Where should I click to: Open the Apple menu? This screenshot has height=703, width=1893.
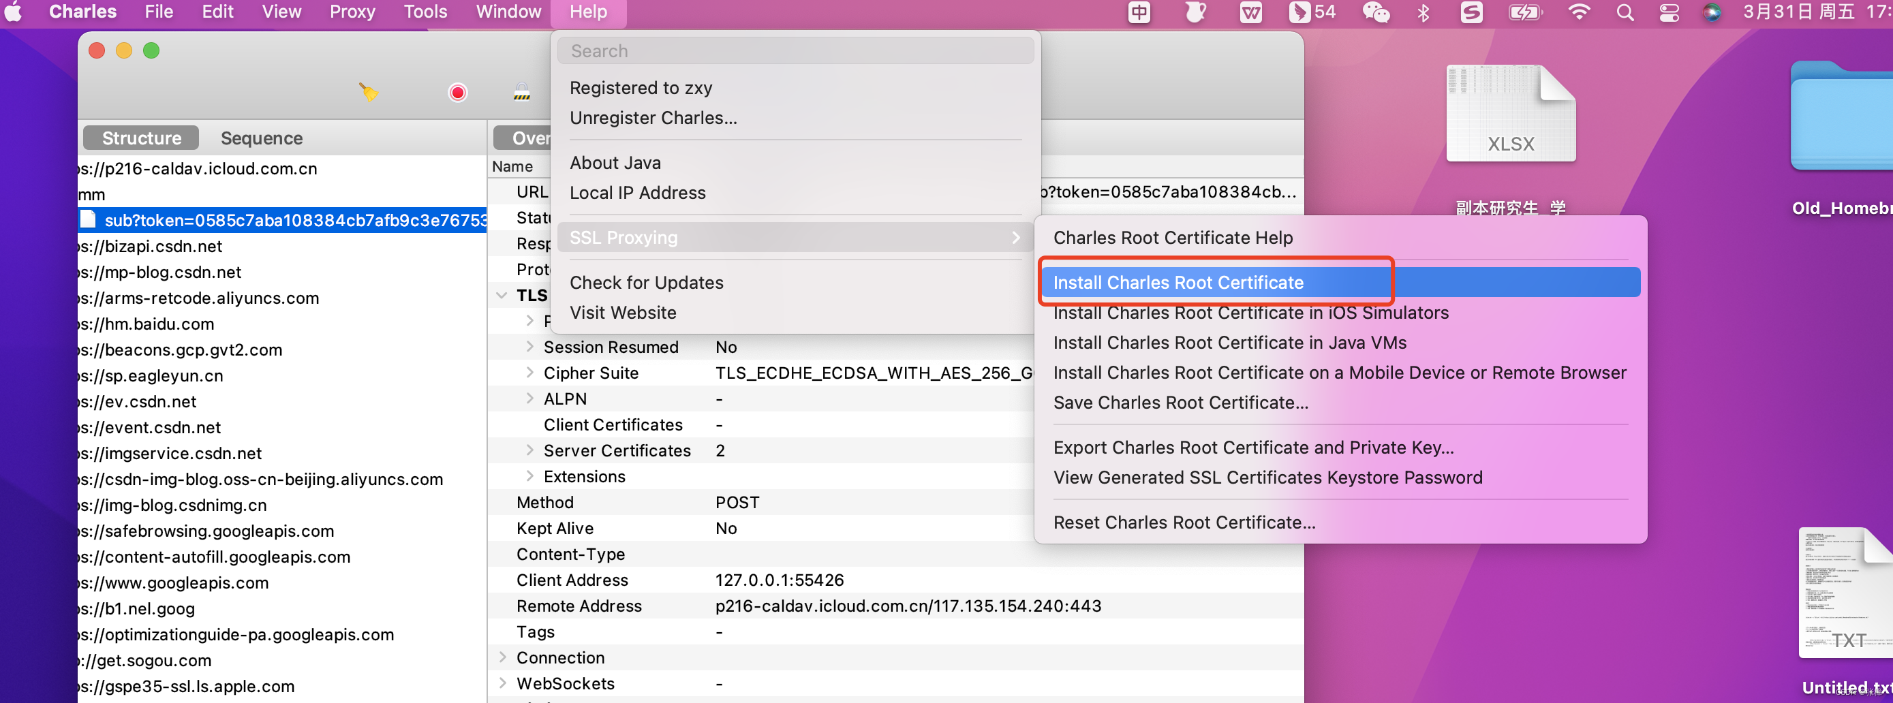[14, 12]
